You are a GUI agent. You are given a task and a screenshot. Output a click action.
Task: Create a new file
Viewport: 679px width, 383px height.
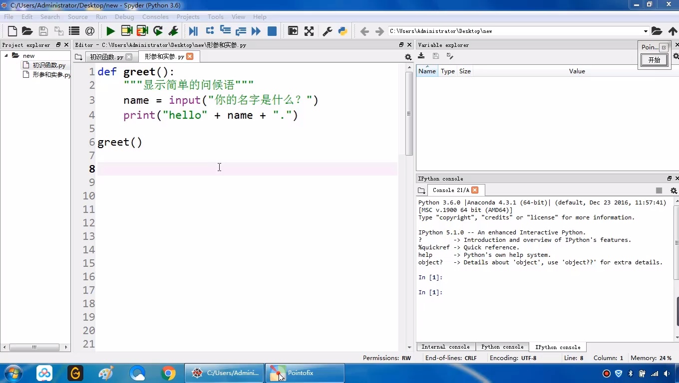11,31
